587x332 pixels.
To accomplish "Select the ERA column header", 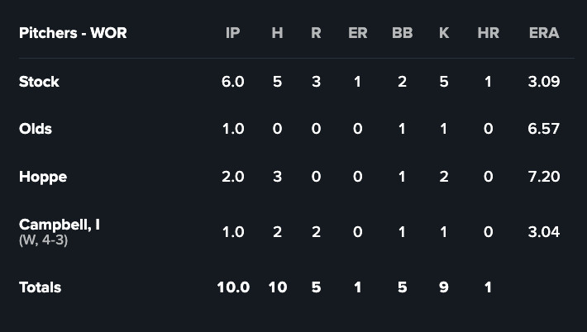I will tap(544, 33).
